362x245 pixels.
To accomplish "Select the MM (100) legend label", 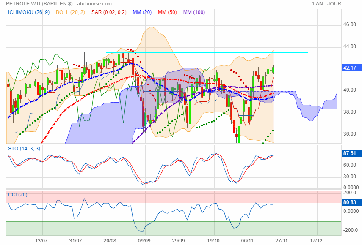I will [x=194, y=12].
